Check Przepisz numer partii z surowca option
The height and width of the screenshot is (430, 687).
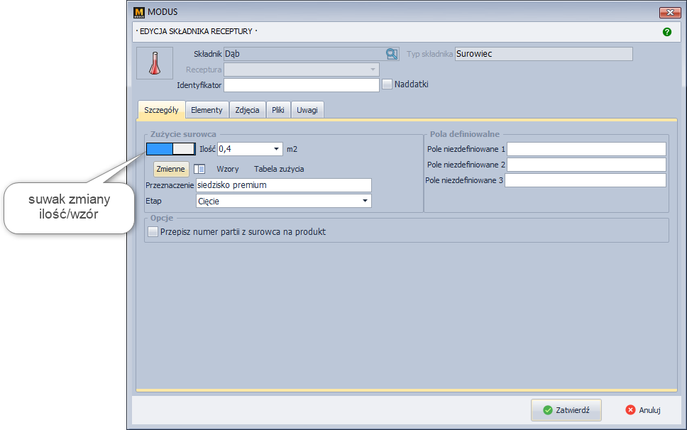(152, 231)
